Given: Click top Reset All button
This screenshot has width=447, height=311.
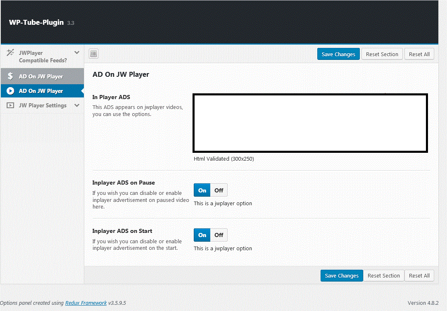Looking at the screenshot, I should coord(419,54).
